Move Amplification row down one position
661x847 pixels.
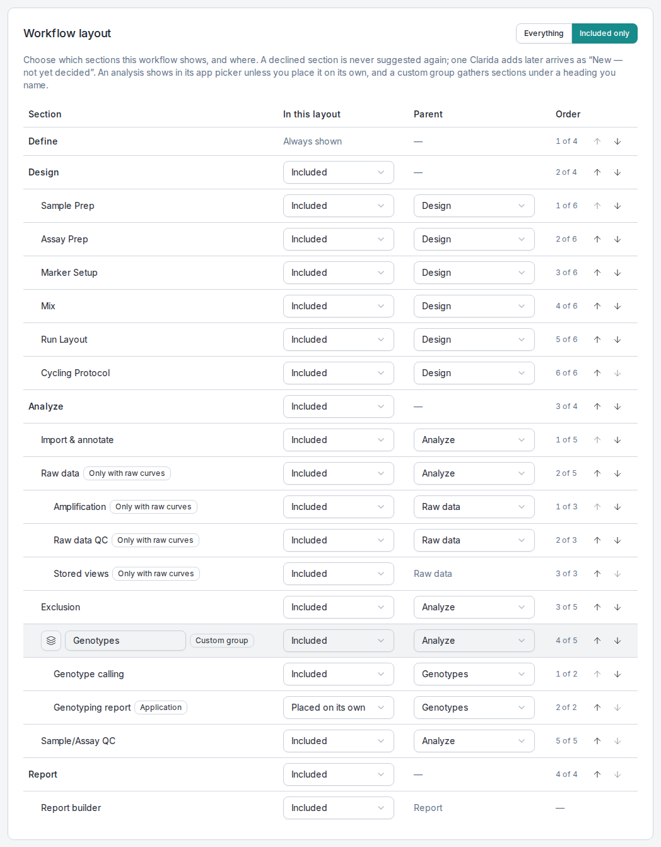pyautogui.click(x=617, y=507)
